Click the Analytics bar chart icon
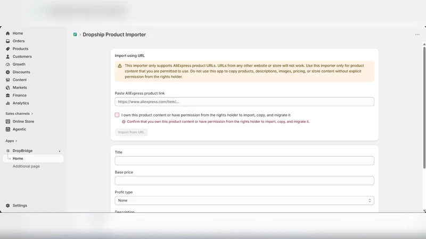Screen dimensions: 426x239 coord(7,103)
